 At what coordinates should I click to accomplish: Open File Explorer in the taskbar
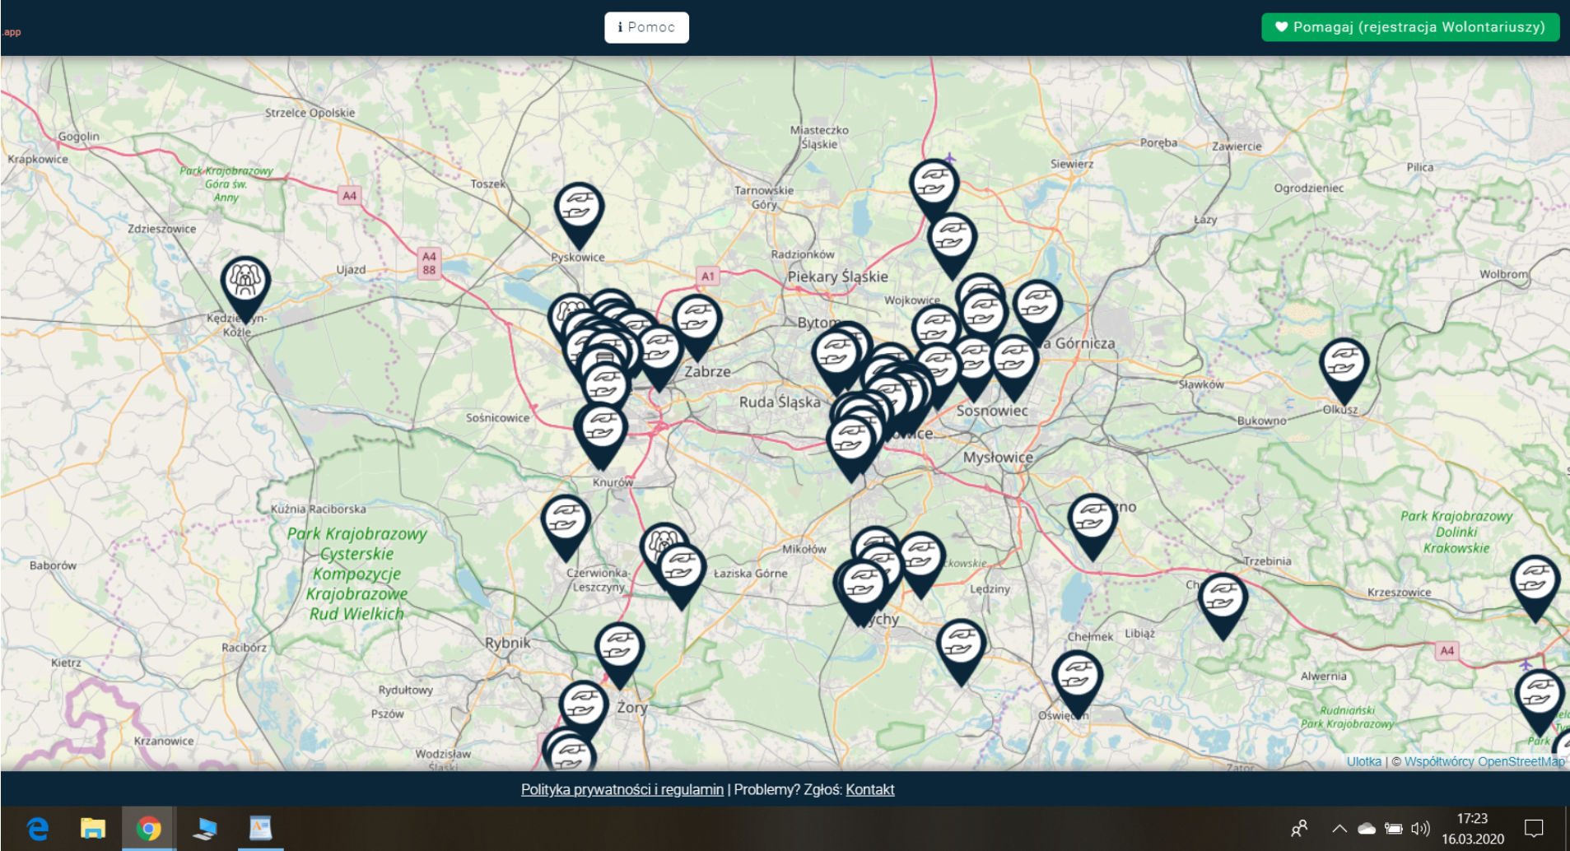coord(92,828)
